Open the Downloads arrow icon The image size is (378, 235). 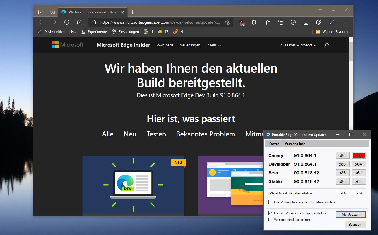306,22
